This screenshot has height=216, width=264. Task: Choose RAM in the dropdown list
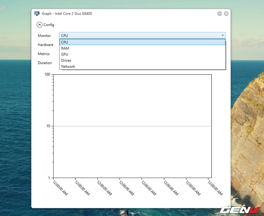[65, 48]
